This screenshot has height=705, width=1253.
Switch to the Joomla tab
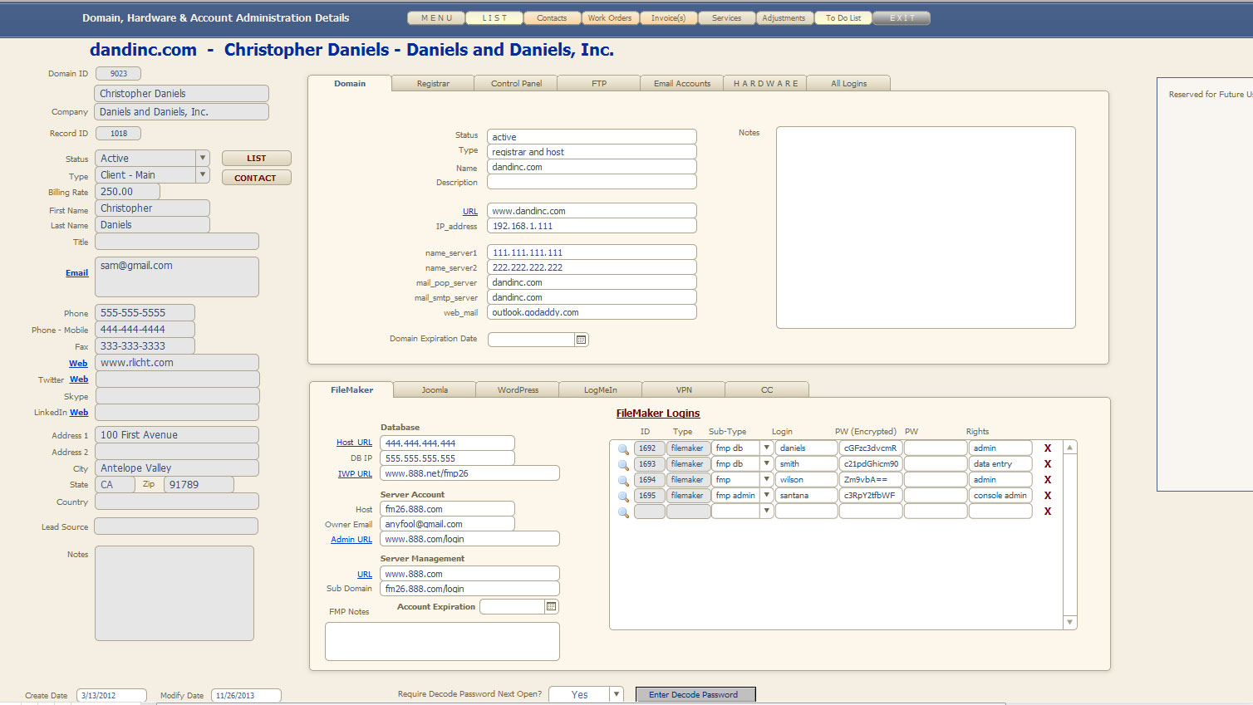coord(435,389)
